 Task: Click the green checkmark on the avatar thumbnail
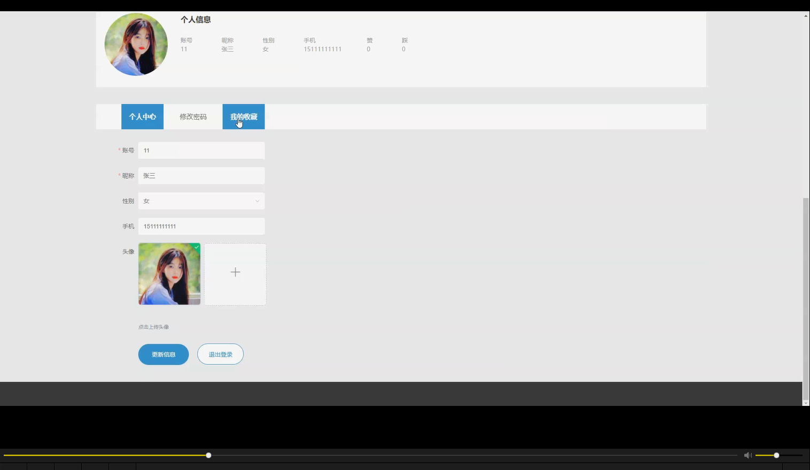[x=196, y=247]
